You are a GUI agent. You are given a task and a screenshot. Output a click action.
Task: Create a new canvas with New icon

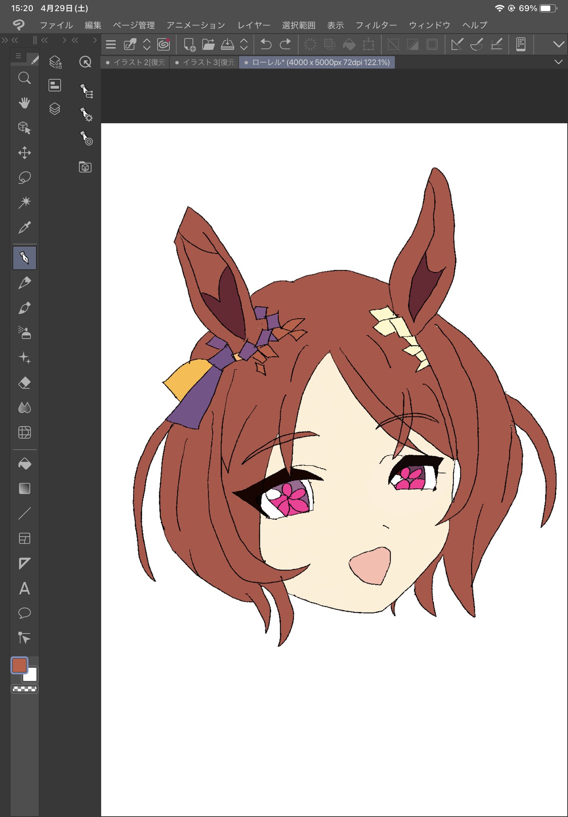tap(189, 44)
